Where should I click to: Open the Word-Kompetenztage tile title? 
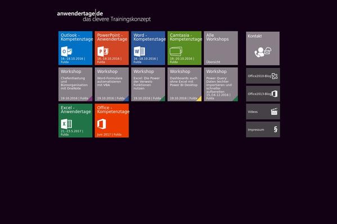tap(149, 37)
